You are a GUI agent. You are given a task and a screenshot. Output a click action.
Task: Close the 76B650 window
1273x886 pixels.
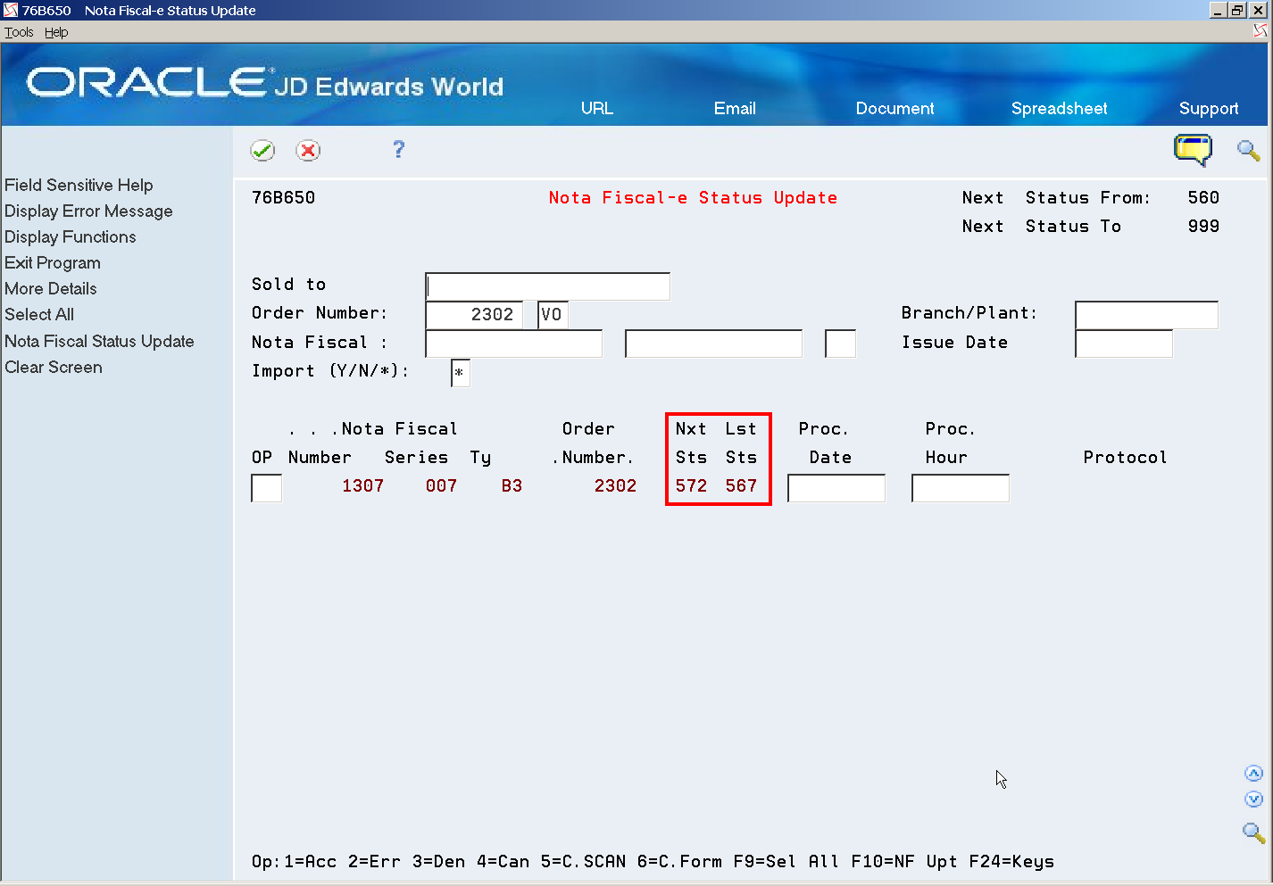coord(1257,10)
